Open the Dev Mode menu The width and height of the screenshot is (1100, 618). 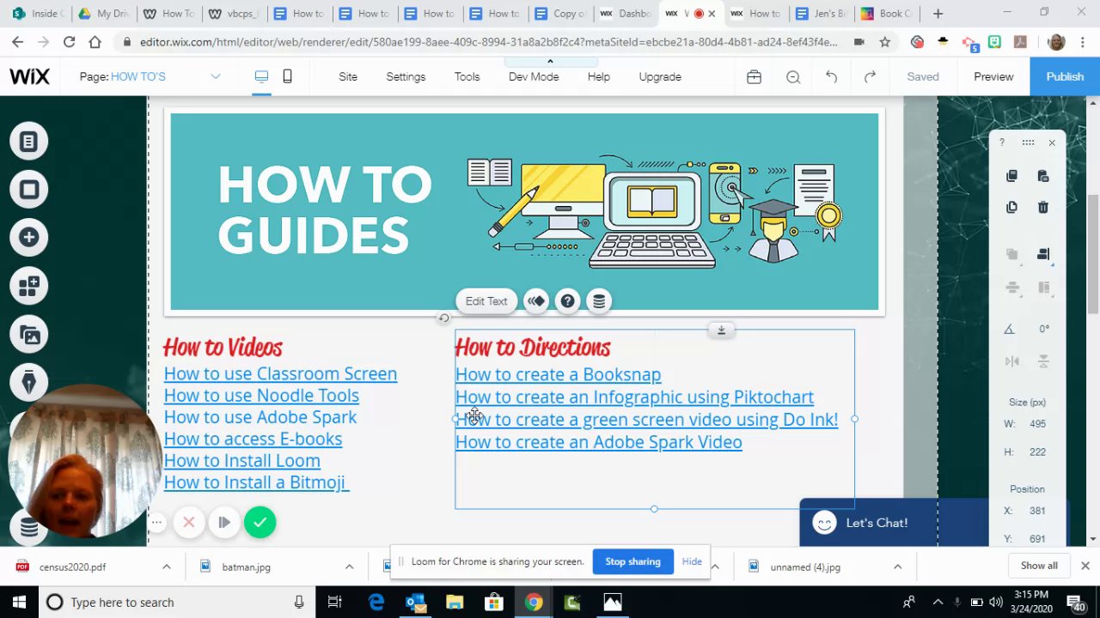(x=534, y=76)
